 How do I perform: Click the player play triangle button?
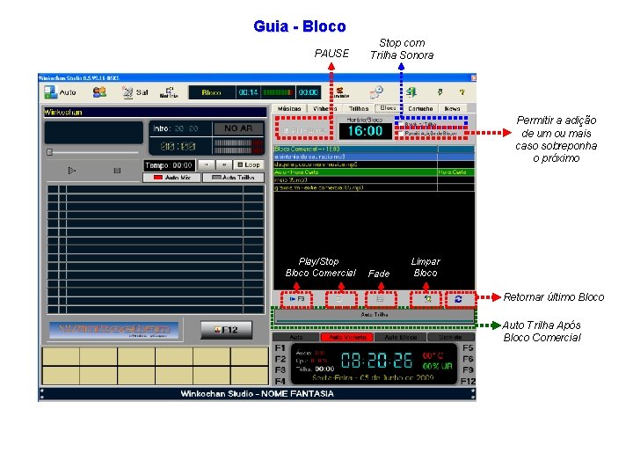(71, 171)
